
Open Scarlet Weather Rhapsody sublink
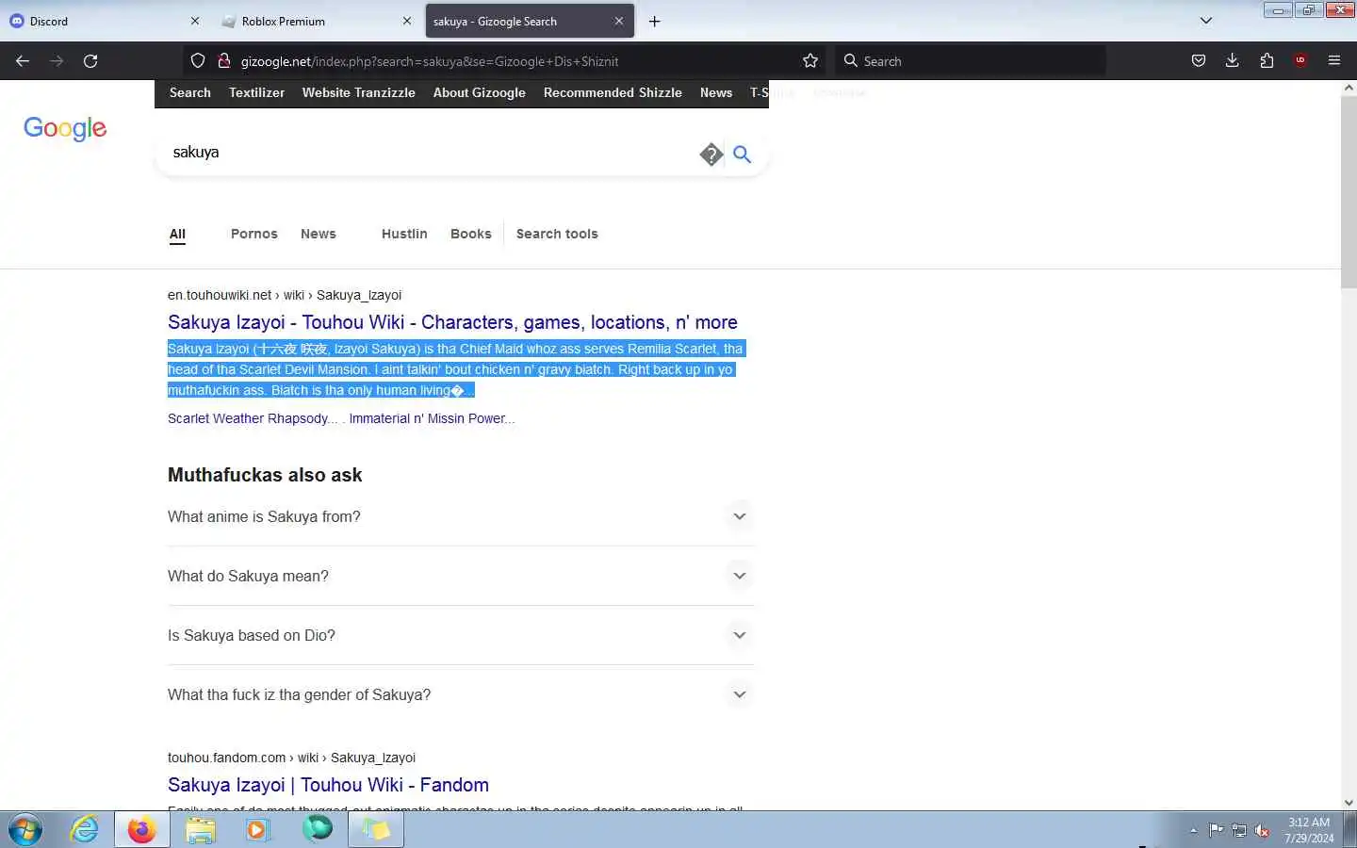(253, 418)
